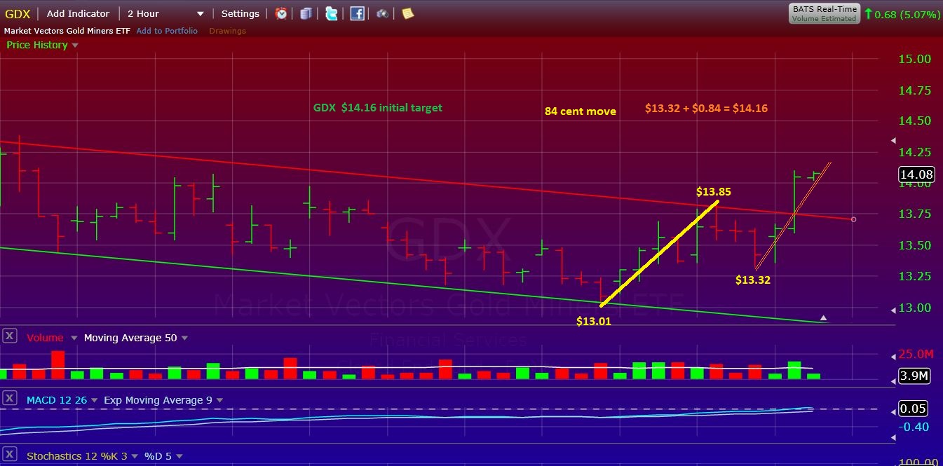
Task: Click the camera snapshot icon
Action: pyautogui.click(x=382, y=13)
